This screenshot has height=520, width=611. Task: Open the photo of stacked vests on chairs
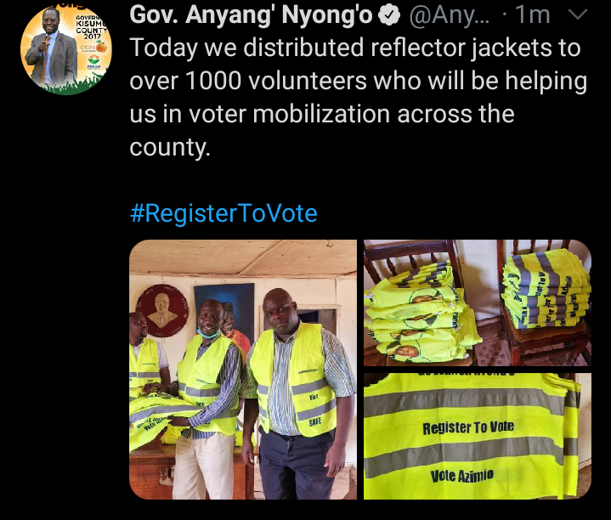coord(478,302)
